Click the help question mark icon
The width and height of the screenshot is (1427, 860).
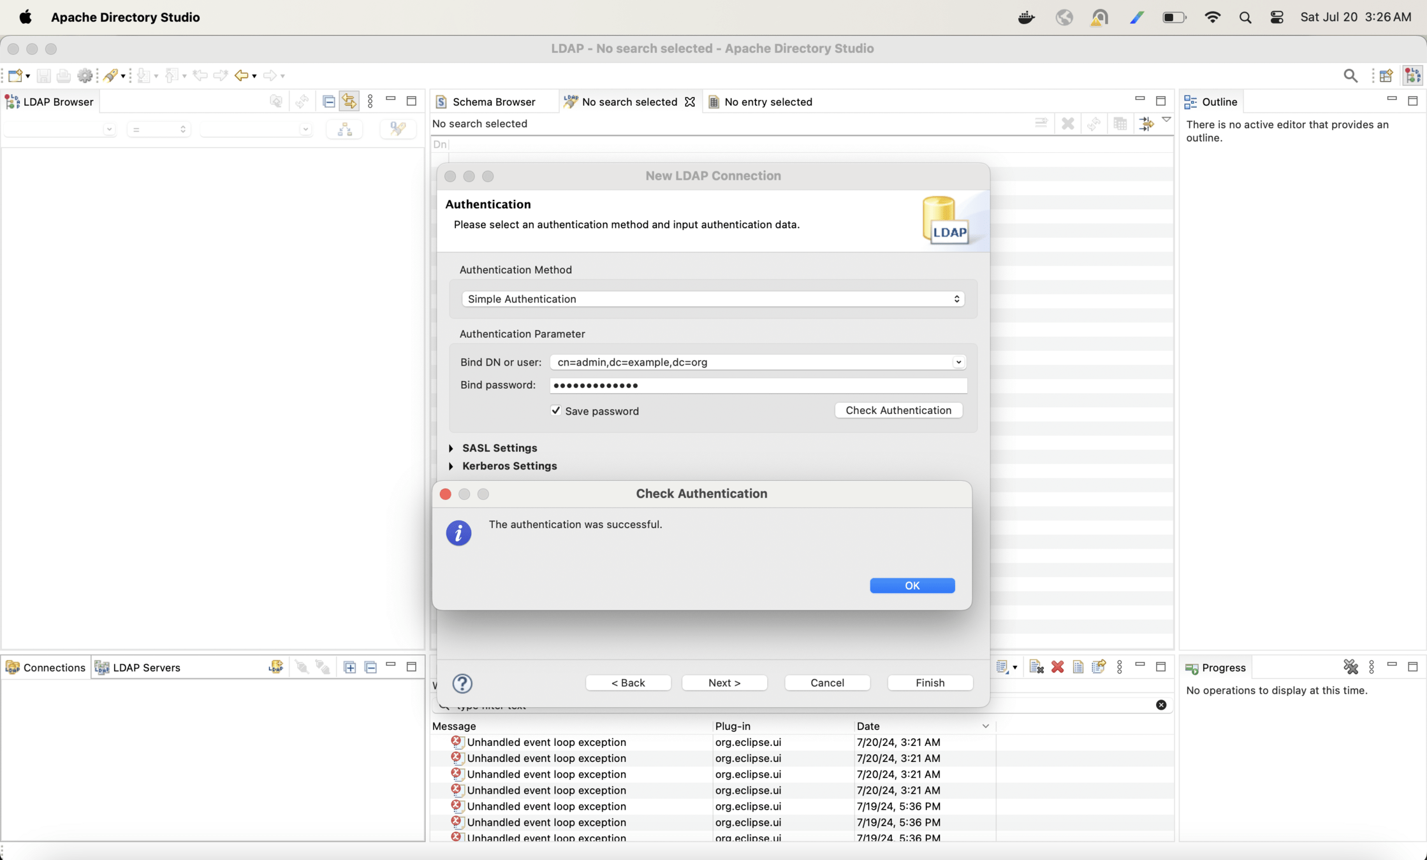coord(462,684)
